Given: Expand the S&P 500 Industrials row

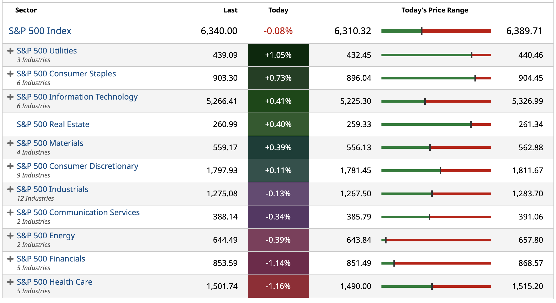Looking at the screenshot, I should point(10,189).
